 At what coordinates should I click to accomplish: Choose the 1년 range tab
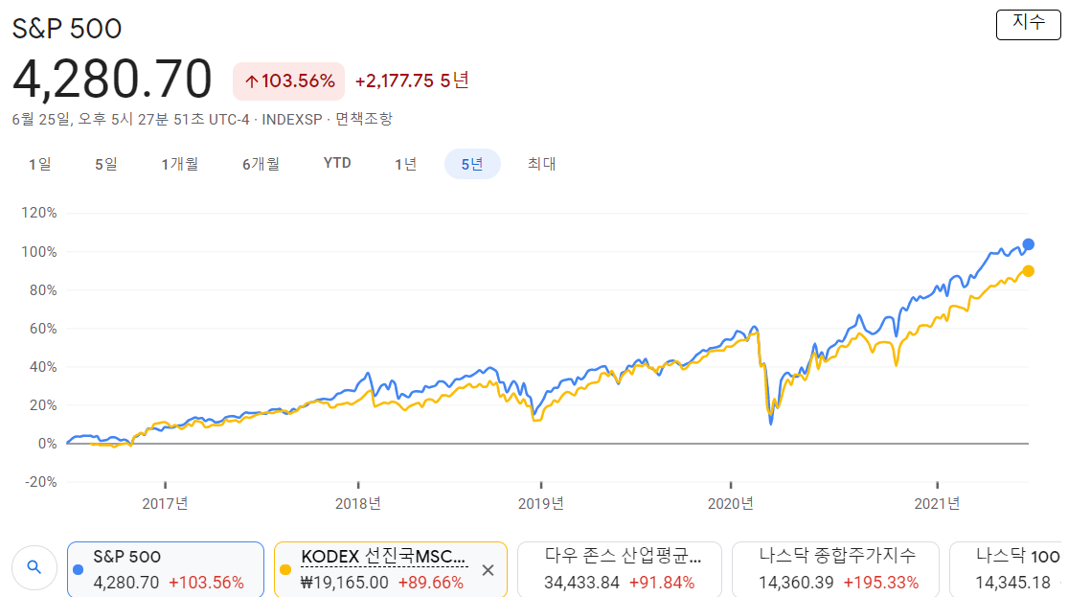point(406,164)
